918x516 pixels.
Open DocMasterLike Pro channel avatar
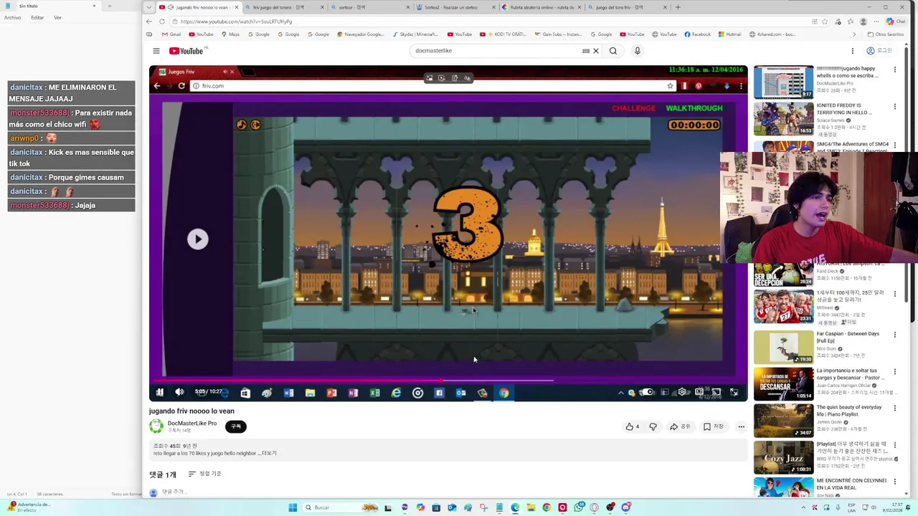[x=156, y=426]
